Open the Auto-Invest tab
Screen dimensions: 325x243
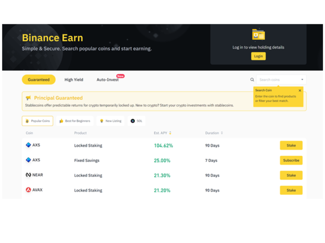[107, 80]
